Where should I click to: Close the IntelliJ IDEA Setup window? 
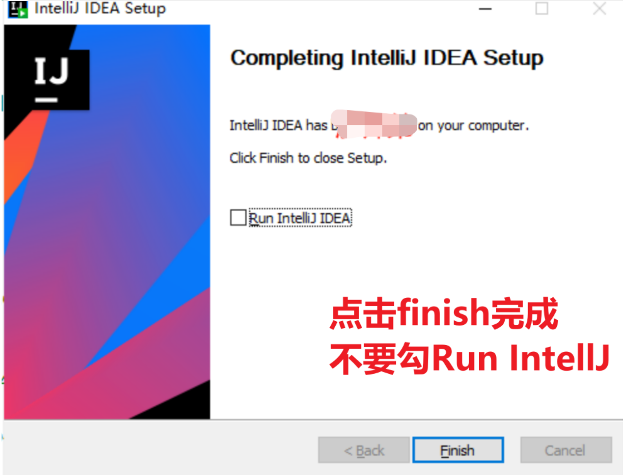599,8
